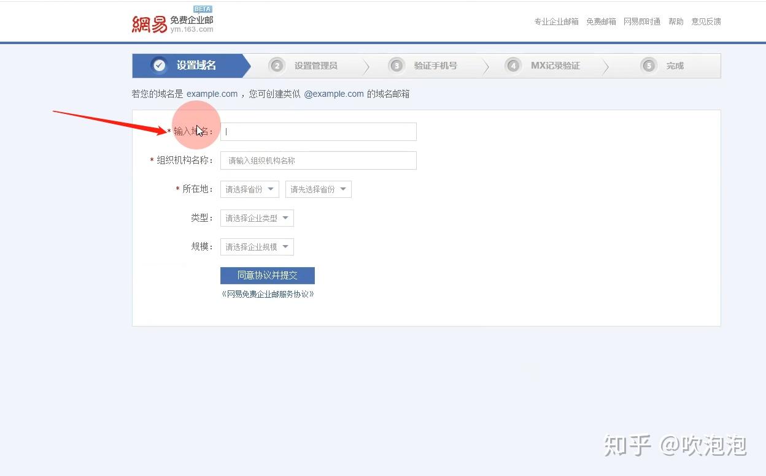Click the 组织机构名称 field label
The image size is (766, 476).
tap(185, 161)
